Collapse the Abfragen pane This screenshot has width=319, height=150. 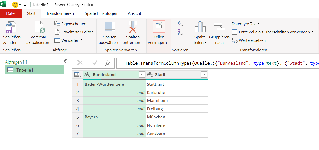65,61
